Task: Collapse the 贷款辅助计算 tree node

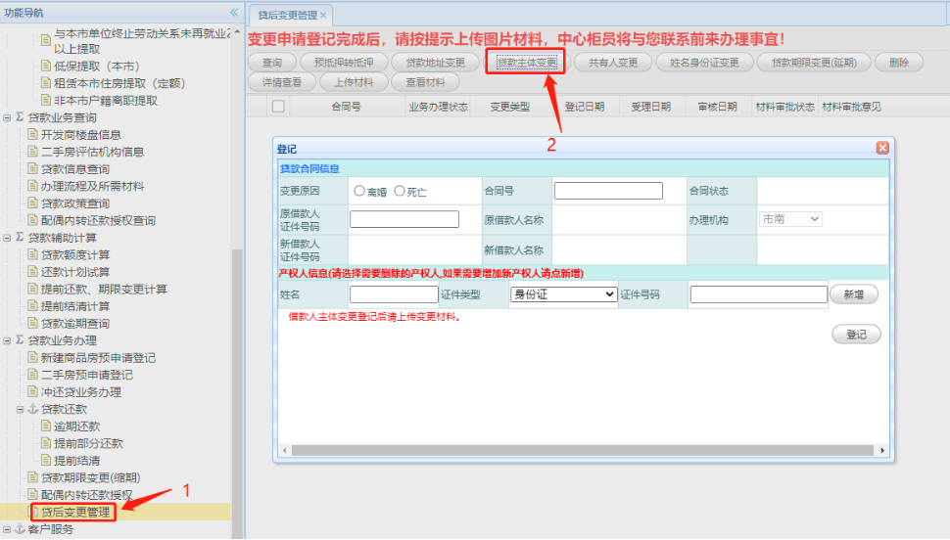Action: coord(7,238)
